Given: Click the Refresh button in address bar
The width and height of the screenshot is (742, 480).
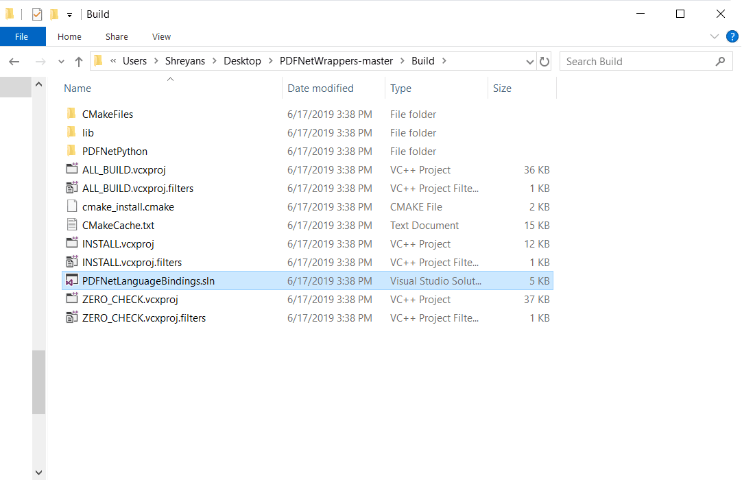Looking at the screenshot, I should click(544, 61).
